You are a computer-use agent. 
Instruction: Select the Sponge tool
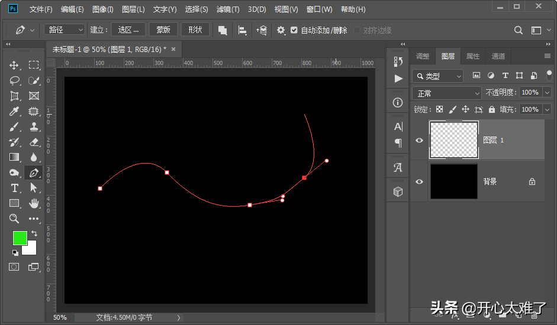(x=14, y=173)
